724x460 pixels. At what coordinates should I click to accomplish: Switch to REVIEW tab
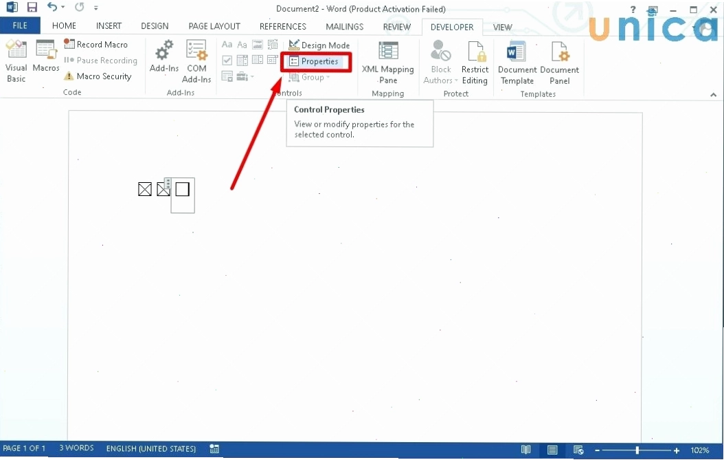coord(396,26)
